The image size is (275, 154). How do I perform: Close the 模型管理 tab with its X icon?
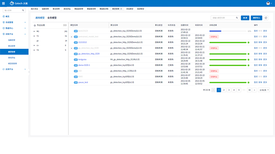121,8
